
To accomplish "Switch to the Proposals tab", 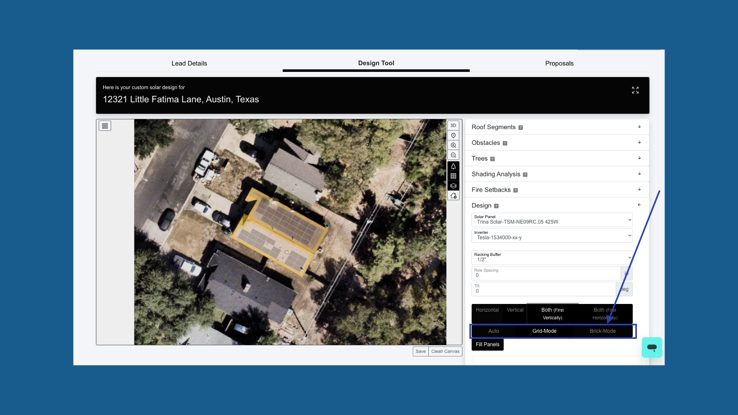I will 559,63.
